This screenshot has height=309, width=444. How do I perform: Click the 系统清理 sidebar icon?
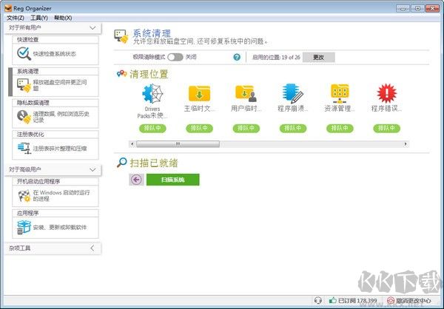[24, 85]
